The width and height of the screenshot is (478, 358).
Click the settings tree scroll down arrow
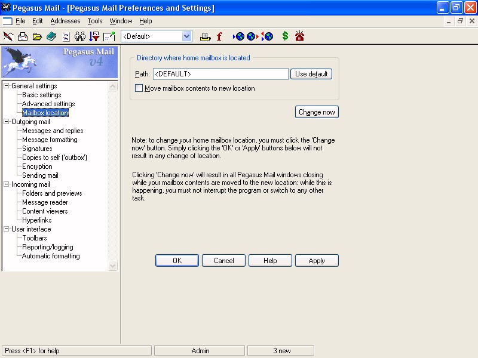[x=112, y=266]
